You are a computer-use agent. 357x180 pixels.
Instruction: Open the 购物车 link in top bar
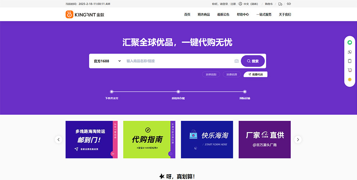(x=269, y=4)
